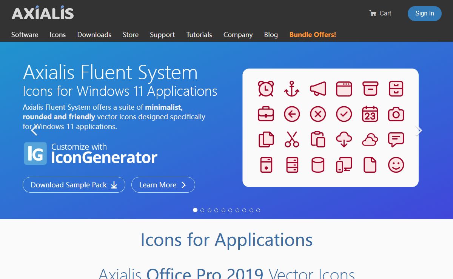Open the Downloads menu
Viewport: 453px width, 279px height.
94,35
